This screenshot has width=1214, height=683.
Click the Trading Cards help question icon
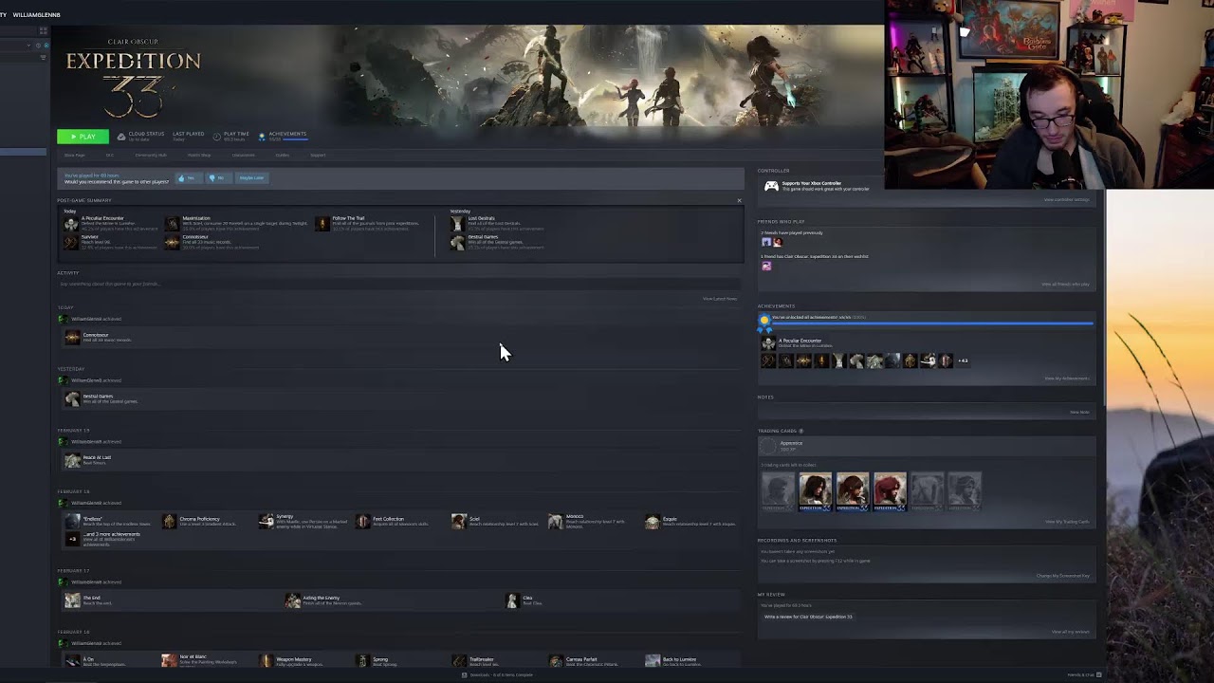click(800, 431)
